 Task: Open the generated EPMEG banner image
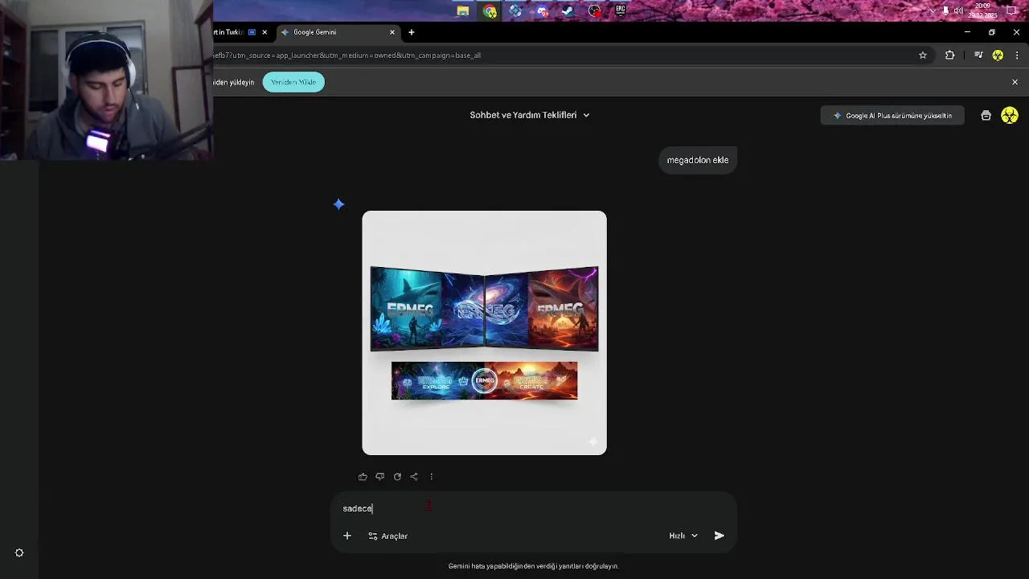tap(484, 333)
